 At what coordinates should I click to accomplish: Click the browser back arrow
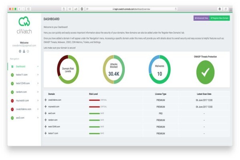tap(20, 9)
